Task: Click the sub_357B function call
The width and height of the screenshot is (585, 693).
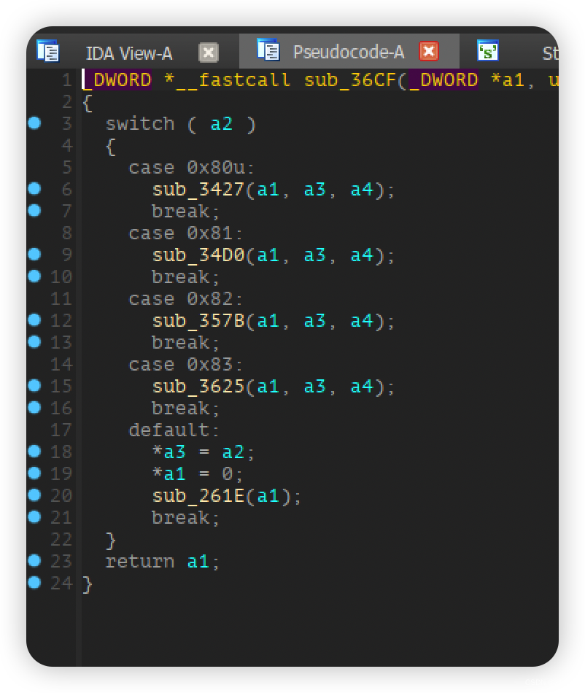Action: tap(198, 321)
